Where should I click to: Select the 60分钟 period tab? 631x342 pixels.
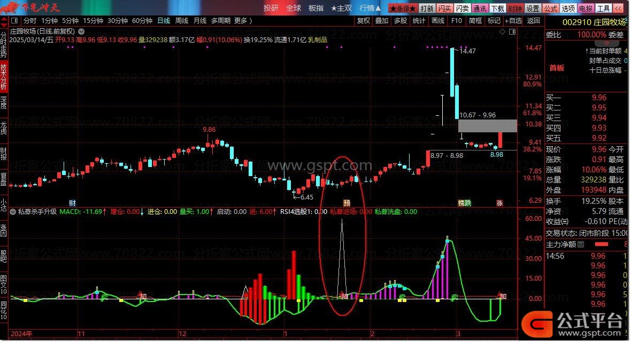tap(142, 20)
